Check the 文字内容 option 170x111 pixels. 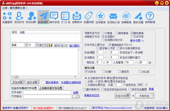click(x=132, y=37)
